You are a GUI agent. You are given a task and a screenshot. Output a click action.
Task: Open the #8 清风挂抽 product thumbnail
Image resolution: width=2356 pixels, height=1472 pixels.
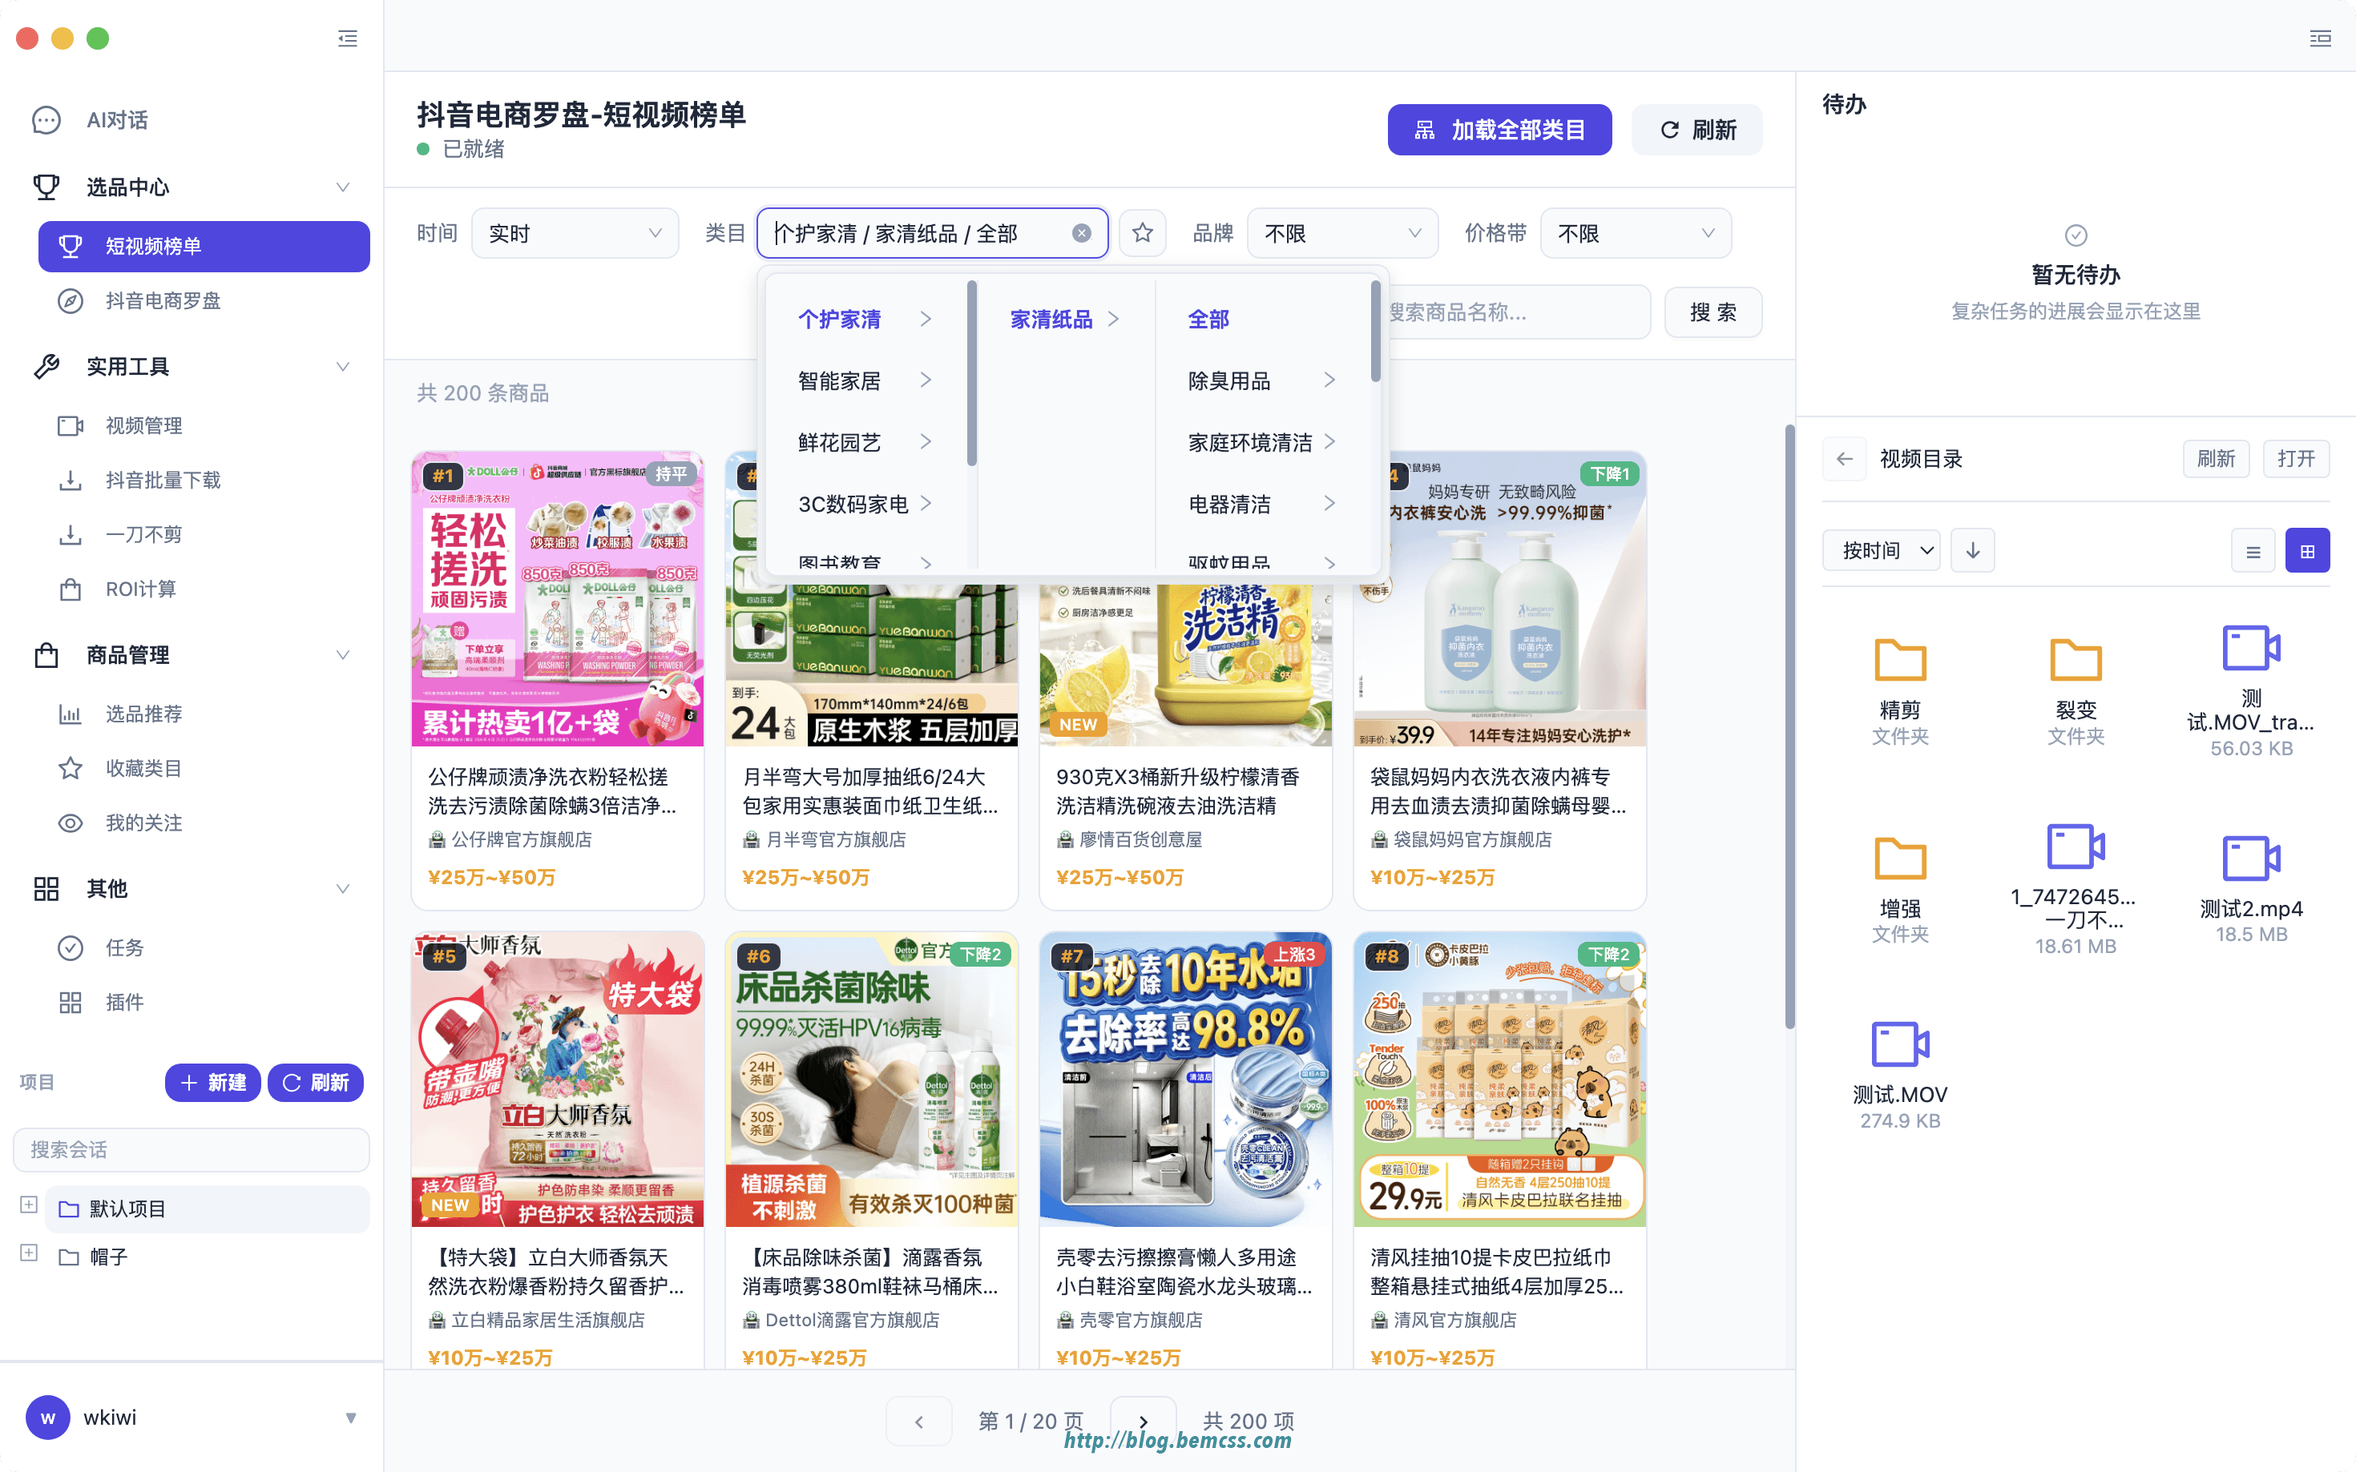click(1500, 1080)
